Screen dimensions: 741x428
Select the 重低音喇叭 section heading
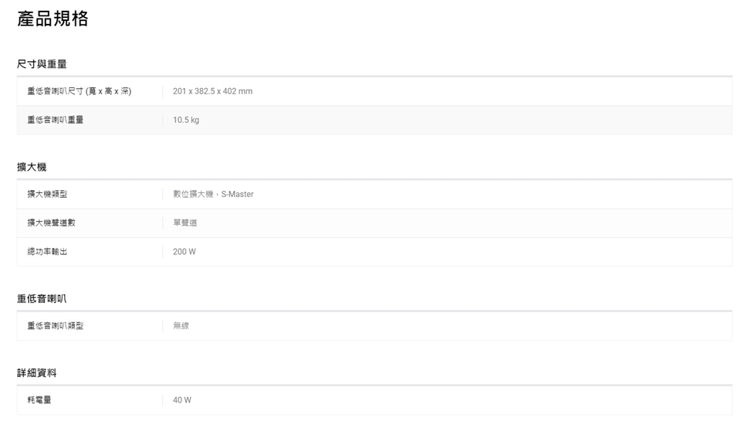[x=42, y=298]
